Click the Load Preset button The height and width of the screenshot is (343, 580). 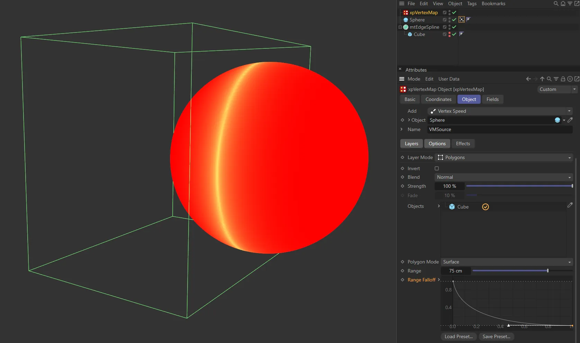[x=458, y=336]
